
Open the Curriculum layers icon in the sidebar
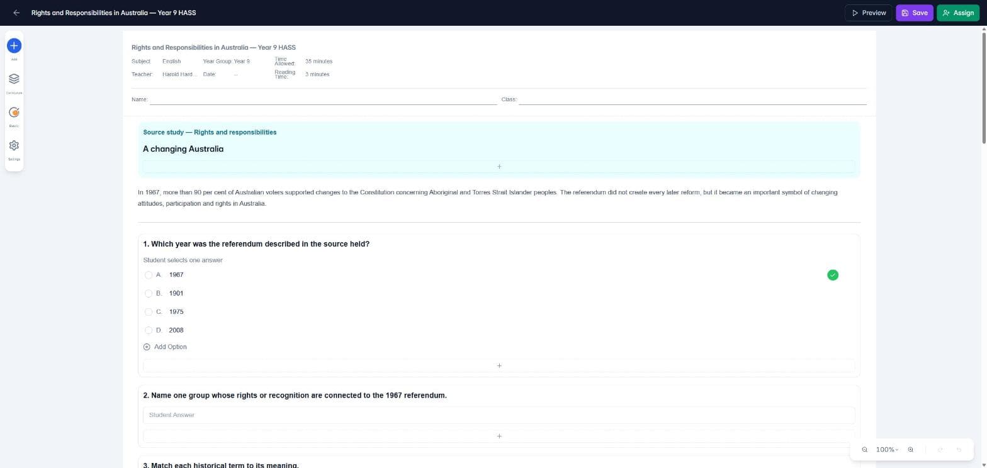point(14,79)
